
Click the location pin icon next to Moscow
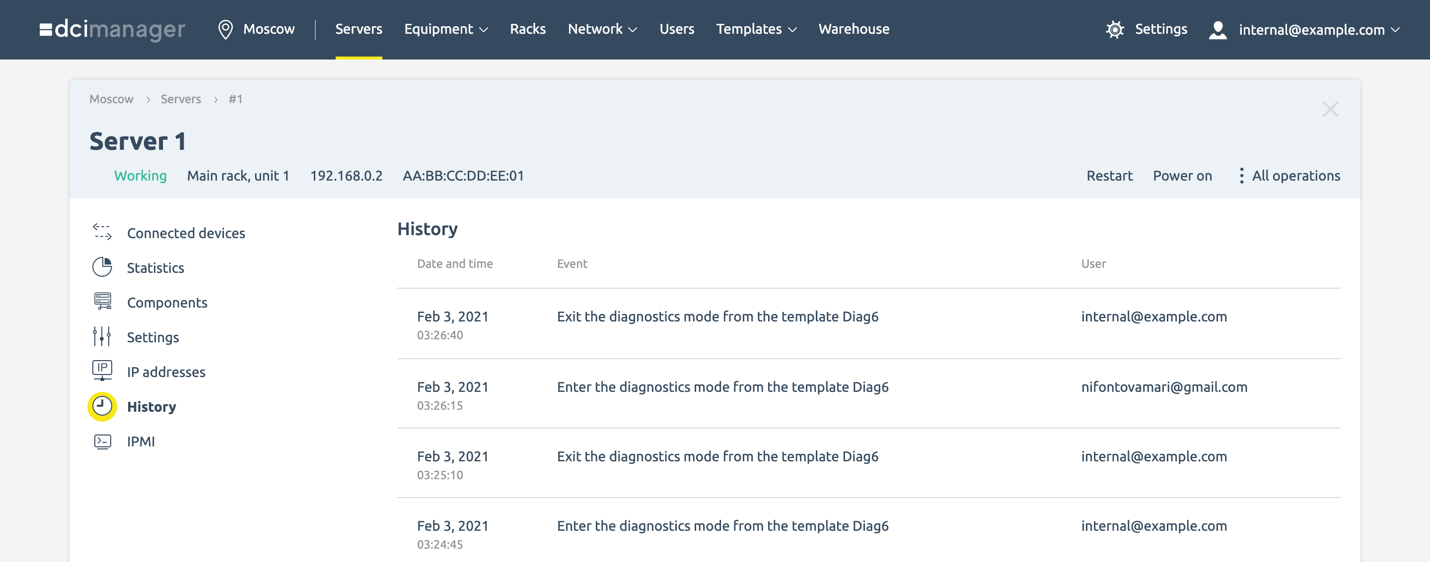coord(225,29)
